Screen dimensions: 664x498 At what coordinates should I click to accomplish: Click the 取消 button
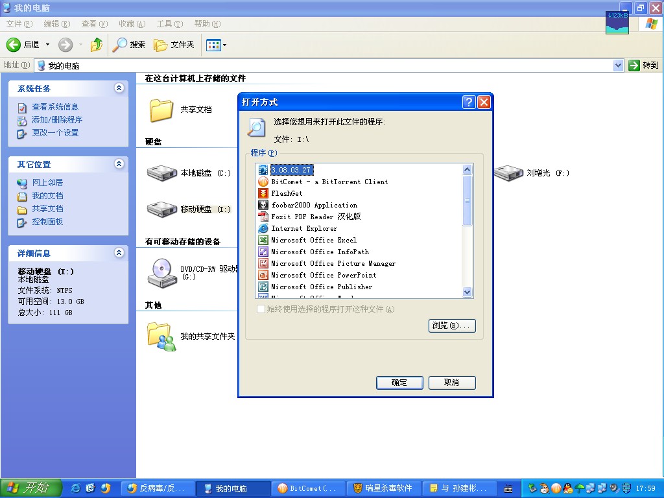(x=452, y=383)
